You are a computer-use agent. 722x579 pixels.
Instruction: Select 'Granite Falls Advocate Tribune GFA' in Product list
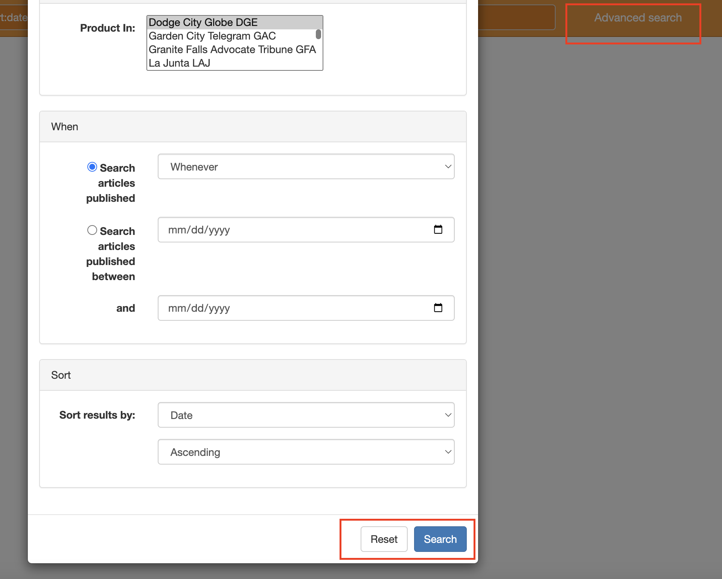(x=232, y=49)
